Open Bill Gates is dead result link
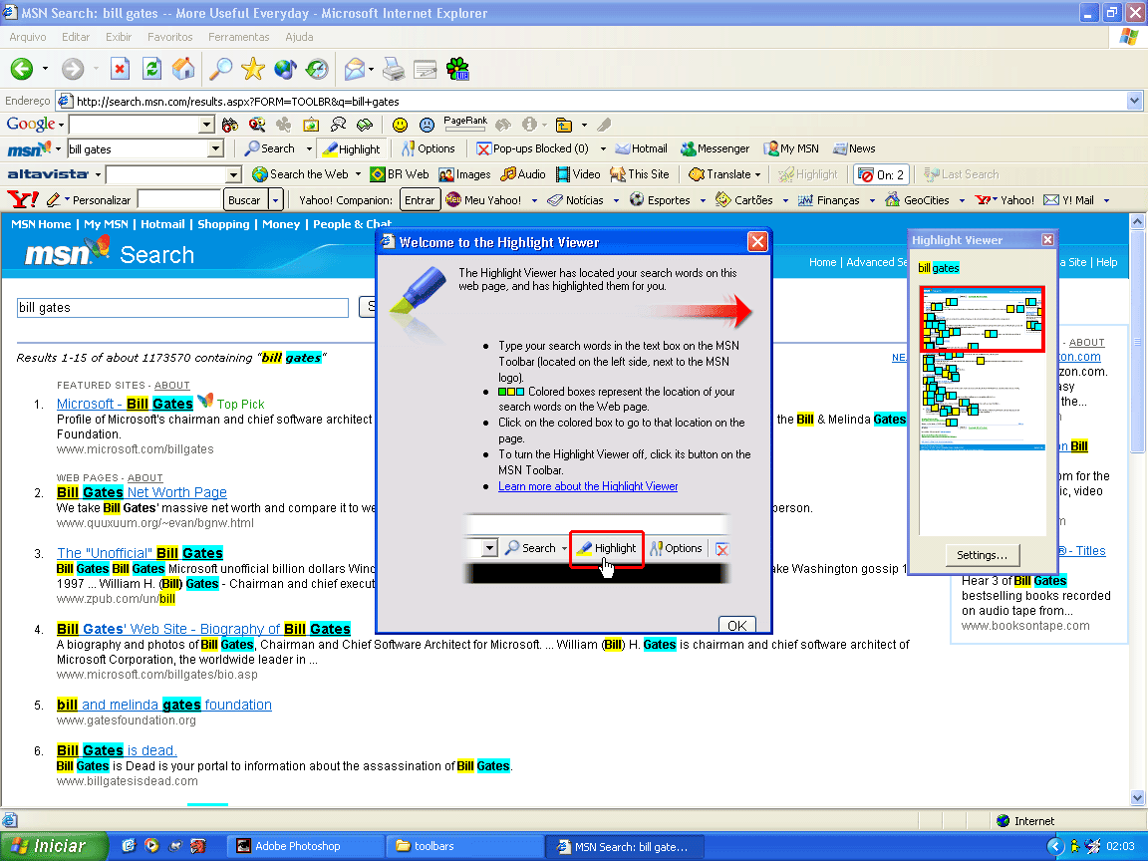 tap(118, 749)
